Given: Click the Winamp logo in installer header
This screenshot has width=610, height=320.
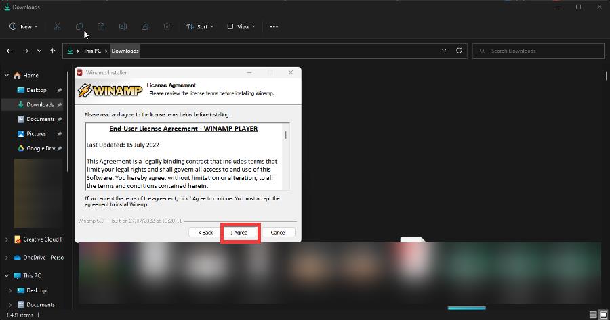Looking at the screenshot, I should 110,91.
